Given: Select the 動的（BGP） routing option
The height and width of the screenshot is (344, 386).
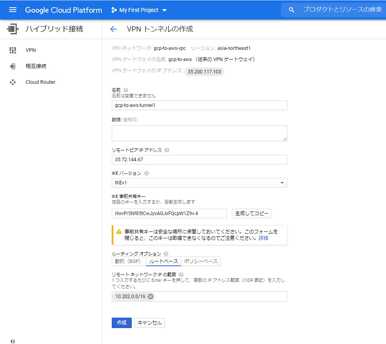Looking at the screenshot, I should click(x=129, y=261).
